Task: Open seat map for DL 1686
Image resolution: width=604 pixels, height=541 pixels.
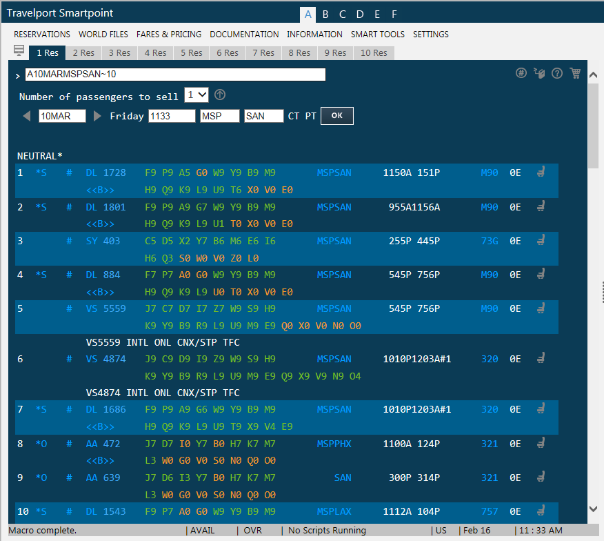Action: click(x=541, y=409)
